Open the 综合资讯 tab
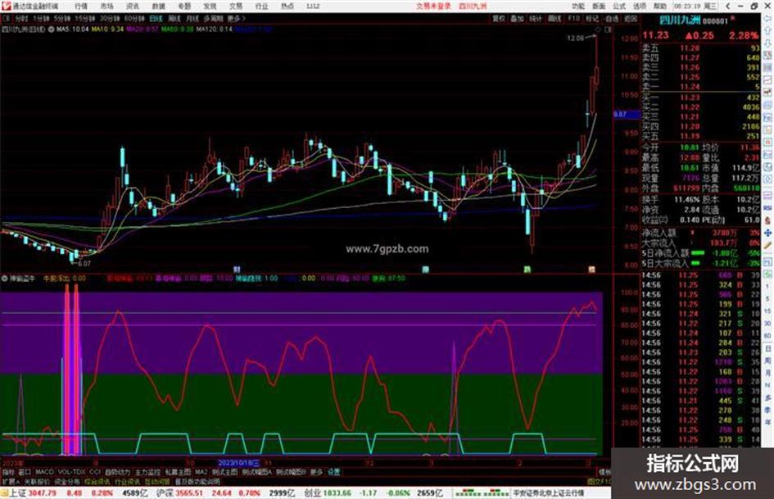The width and height of the screenshot is (774, 499). 97,481
